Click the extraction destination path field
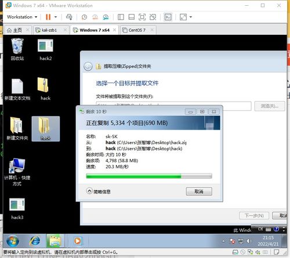 [x=173, y=106]
